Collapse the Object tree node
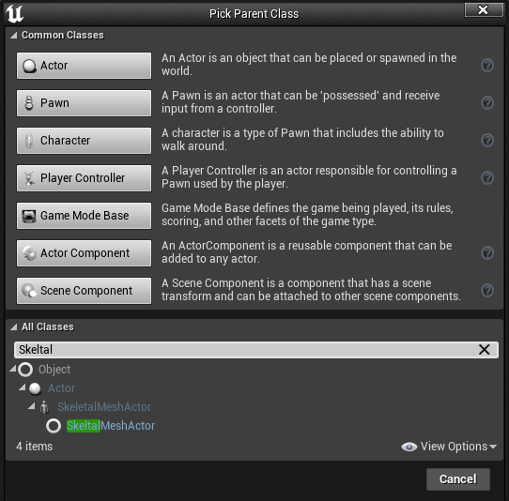This screenshot has width=509, height=501. point(12,369)
